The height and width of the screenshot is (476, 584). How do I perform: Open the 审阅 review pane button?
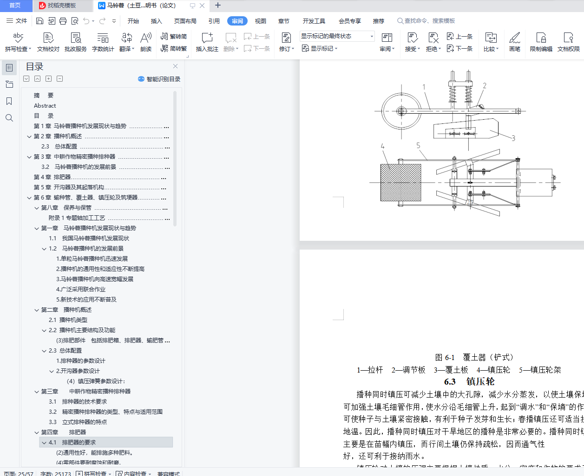click(387, 42)
